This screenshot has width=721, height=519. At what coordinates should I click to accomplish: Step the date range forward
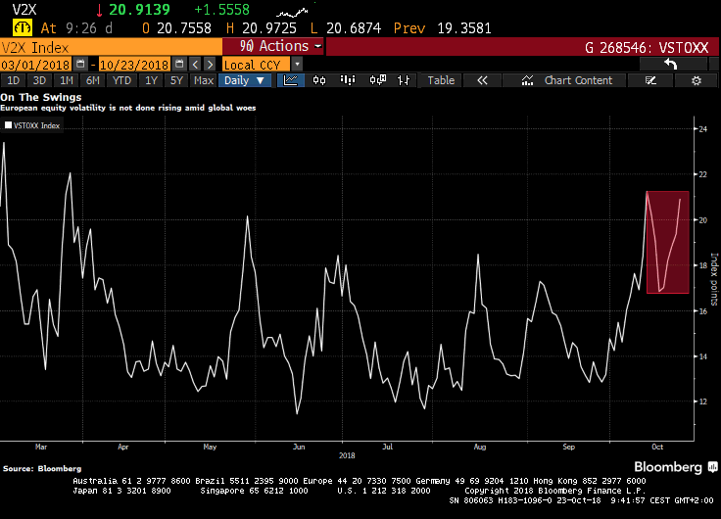pyautogui.click(x=210, y=64)
